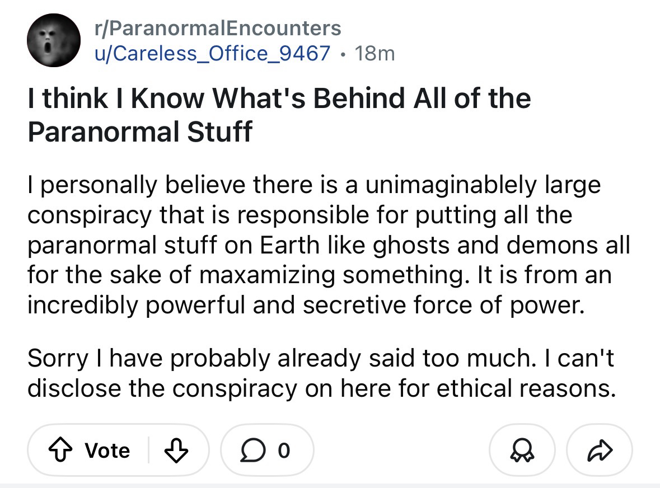660x488 pixels.
Task: Give an award using the award icon
Action: point(522,451)
